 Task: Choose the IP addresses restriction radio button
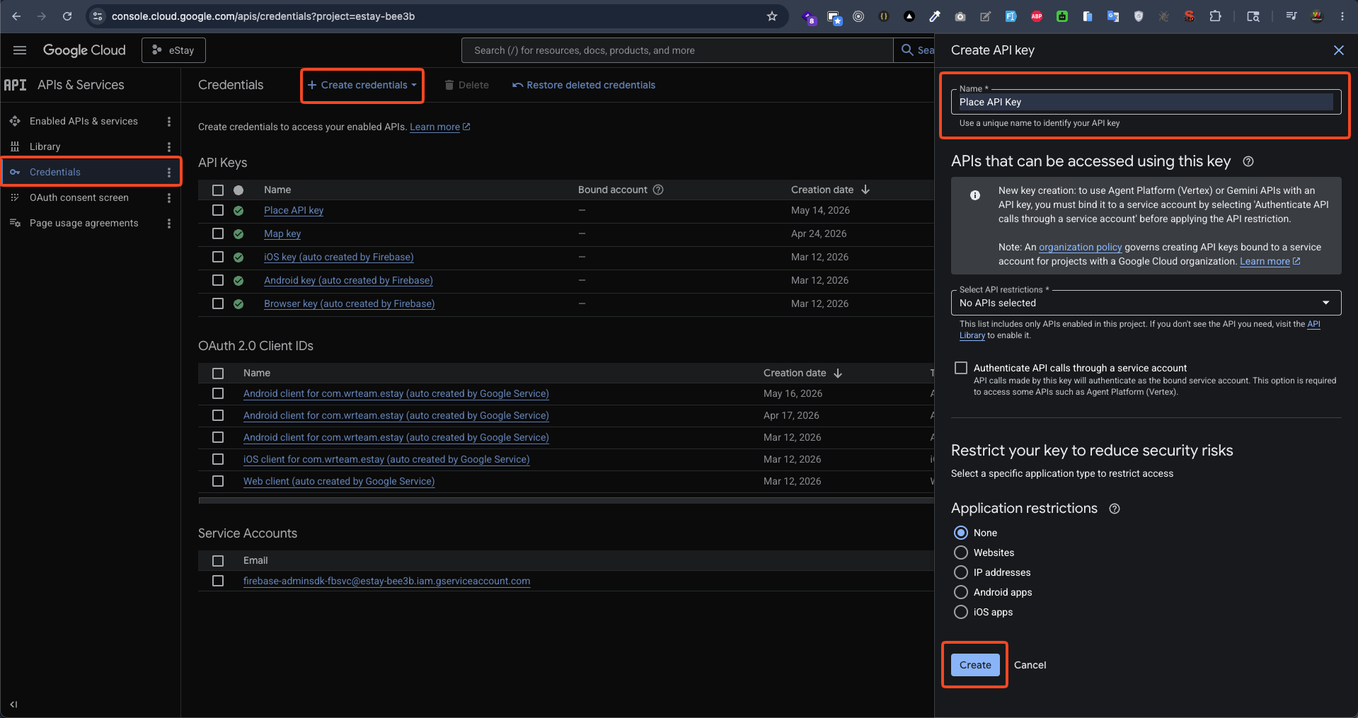click(x=961, y=572)
